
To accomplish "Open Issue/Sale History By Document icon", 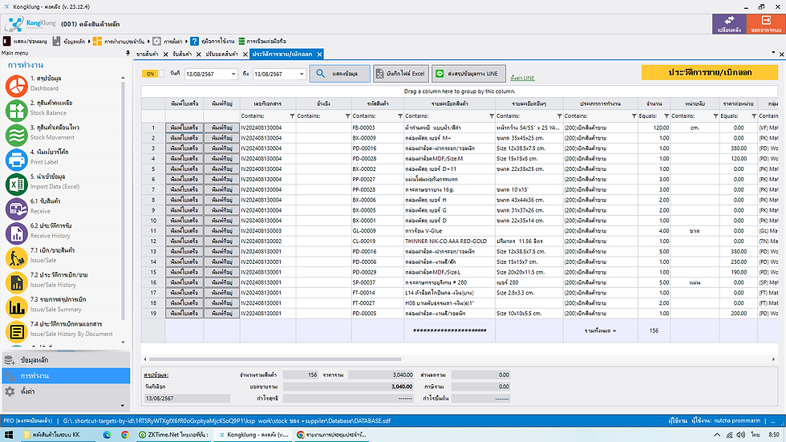I will click(x=17, y=330).
